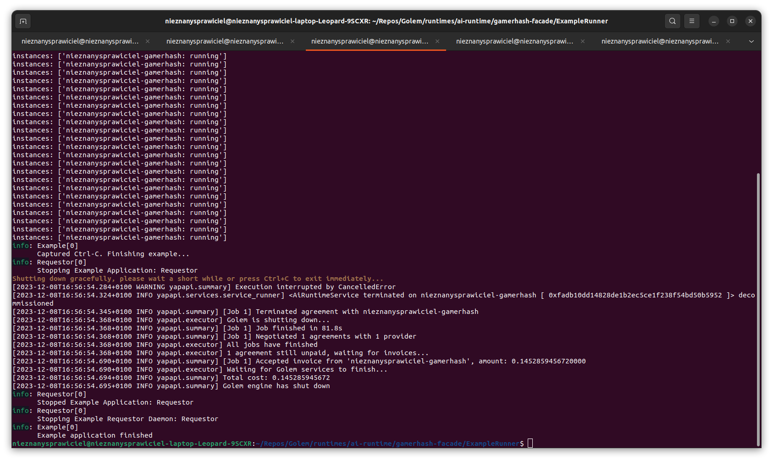Close the fifth terminal tab
The image size is (773, 461).
pyautogui.click(x=728, y=41)
